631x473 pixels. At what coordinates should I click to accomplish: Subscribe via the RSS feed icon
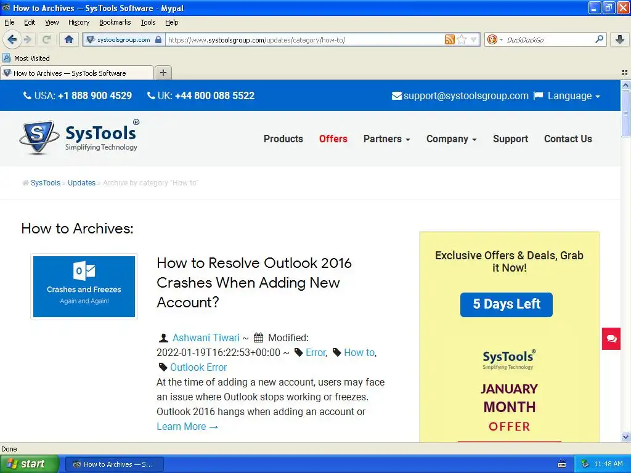[449, 39]
